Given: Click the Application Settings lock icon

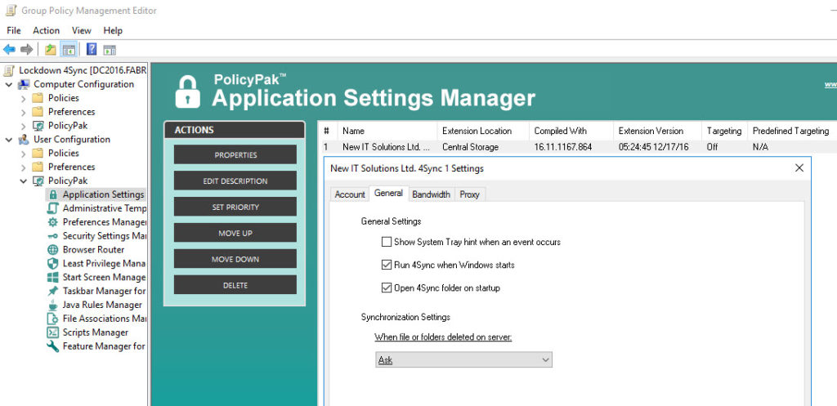Looking at the screenshot, I should [x=52, y=194].
